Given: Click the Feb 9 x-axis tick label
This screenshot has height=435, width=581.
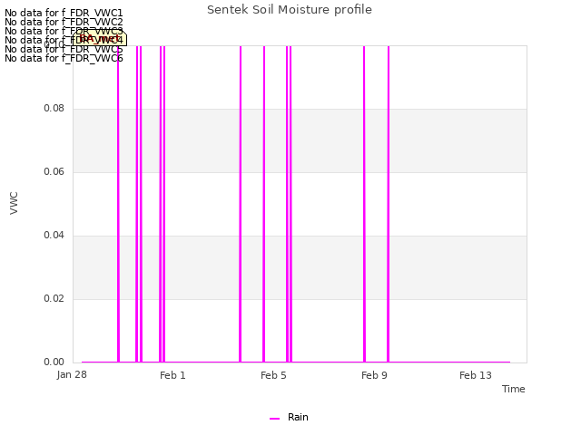Looking at the screenshot, I should coord(374,375).
